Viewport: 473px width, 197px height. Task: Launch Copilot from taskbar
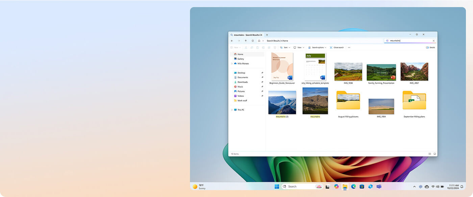click(x=336, y=187)
